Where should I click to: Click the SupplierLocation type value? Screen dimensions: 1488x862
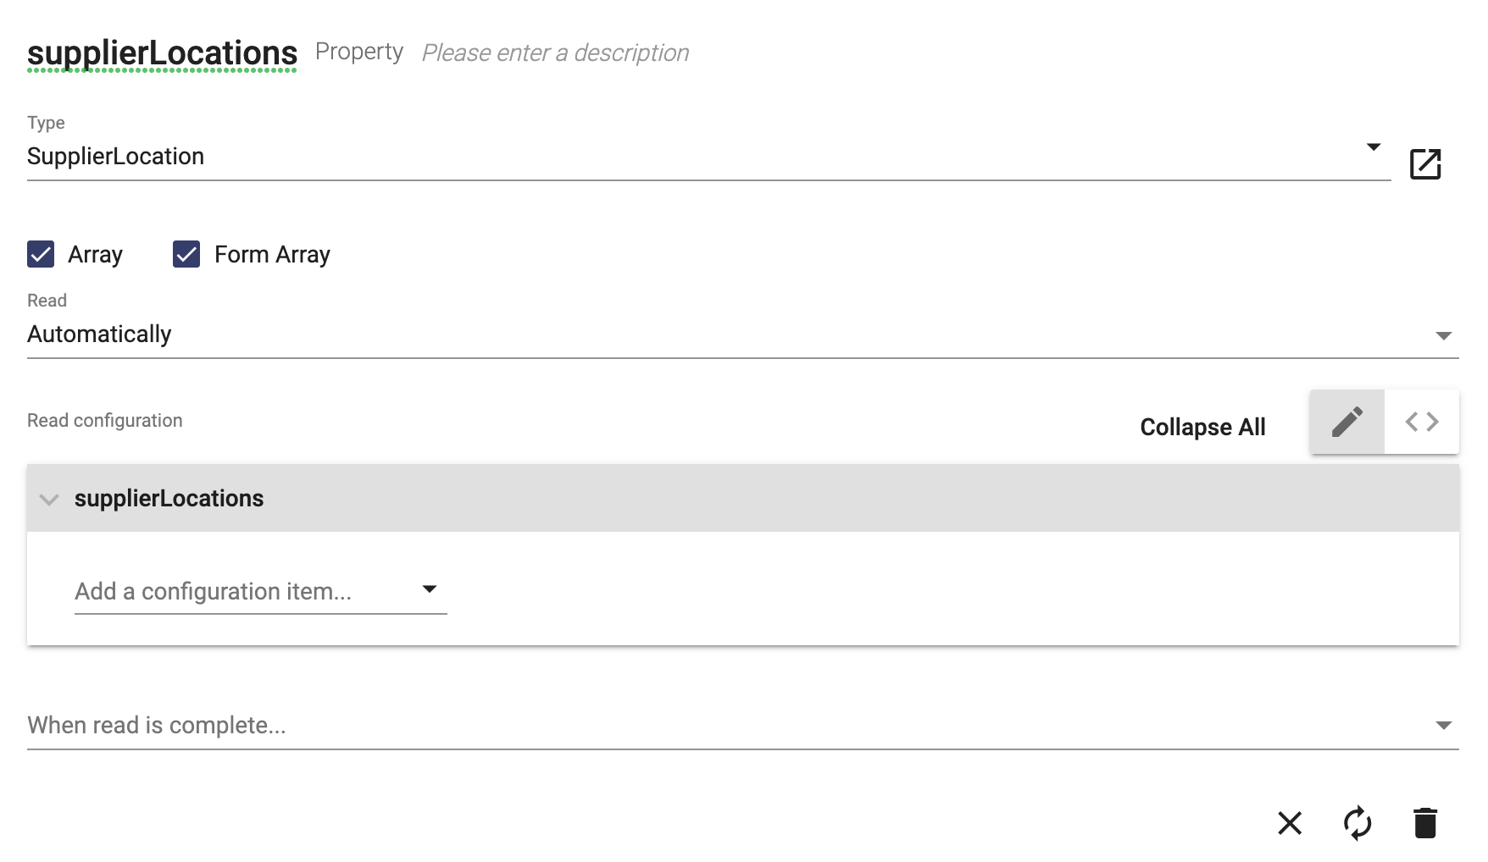click(115, 157)
